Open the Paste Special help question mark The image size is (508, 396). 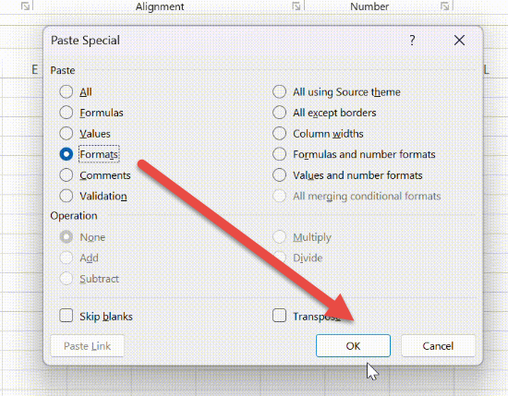click(412, 41)
